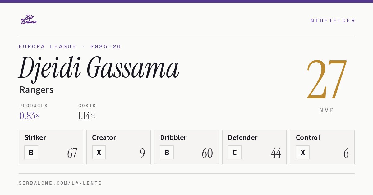Click the Costs 1.14× value
This screenshot has height=195, width=373.
(87, 116)
